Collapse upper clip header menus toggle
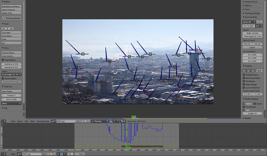Screen dimensions: 267x156 (8, 121)
